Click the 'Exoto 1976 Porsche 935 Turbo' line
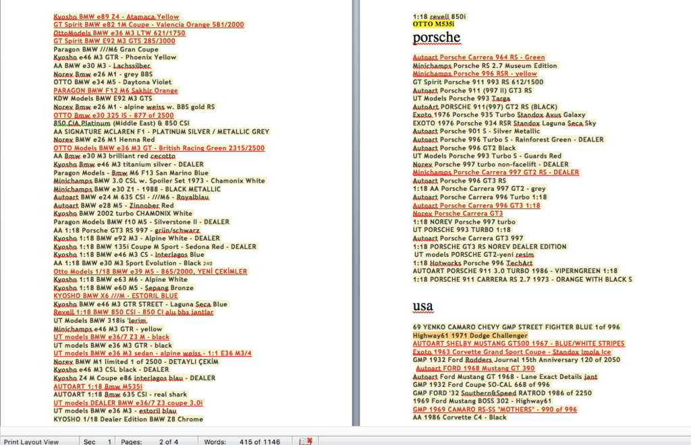The image size is (691, 445). click(x=499, y=115)
